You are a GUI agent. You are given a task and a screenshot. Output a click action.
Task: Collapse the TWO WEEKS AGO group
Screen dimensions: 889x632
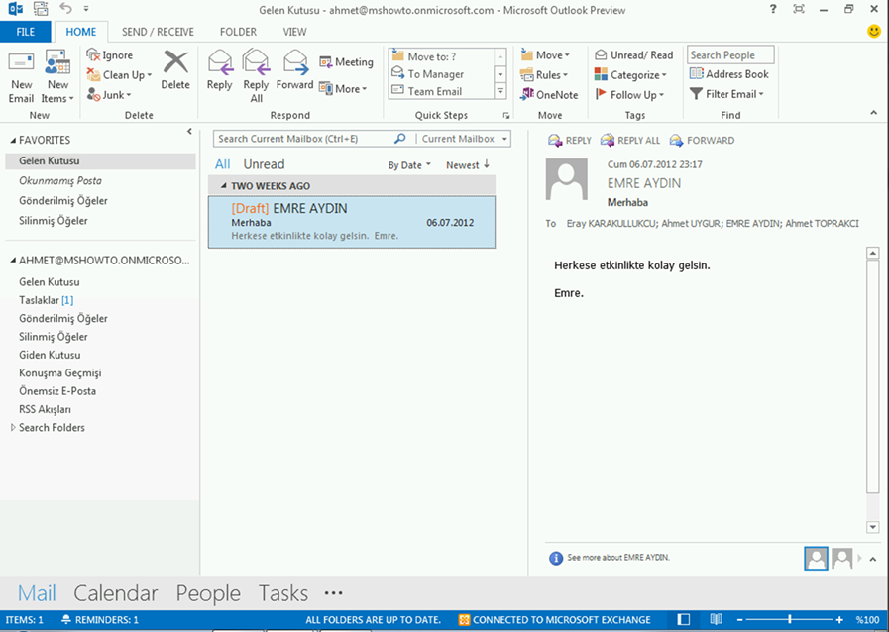(x=223, y=186)
